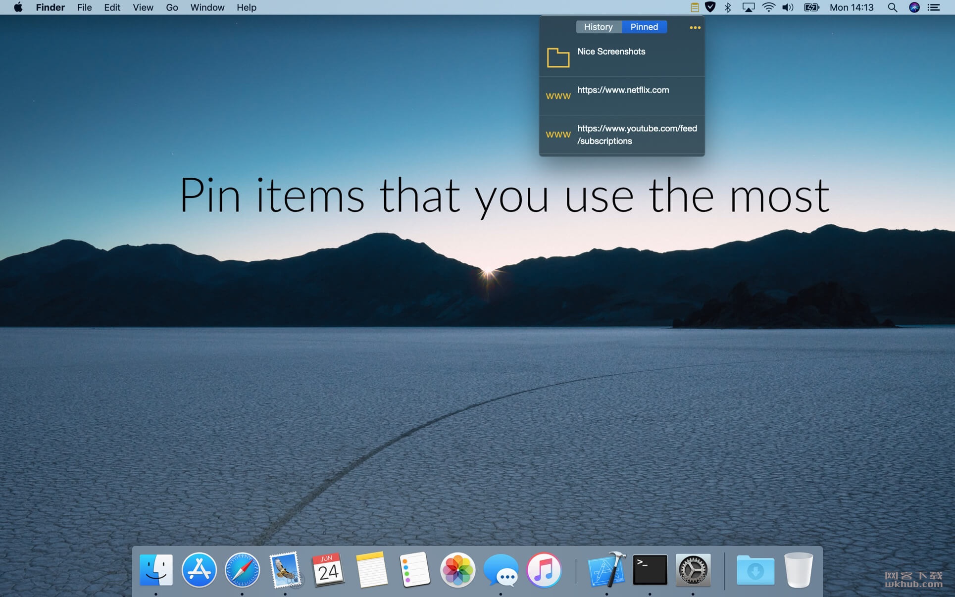The width and height of the screenshot is (955, 597).
Task: Open the three-dot options menu
Action: [695, 28]
